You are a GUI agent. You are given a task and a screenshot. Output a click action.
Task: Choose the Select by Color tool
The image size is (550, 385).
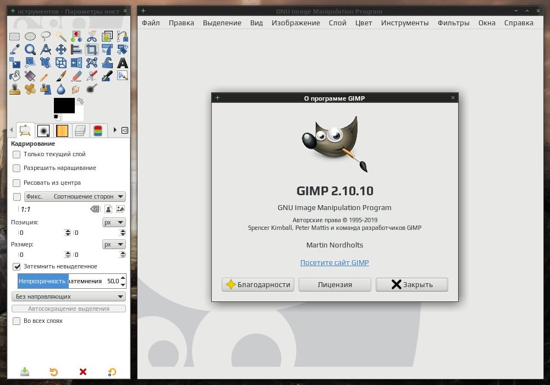click(x=76, y=36)
